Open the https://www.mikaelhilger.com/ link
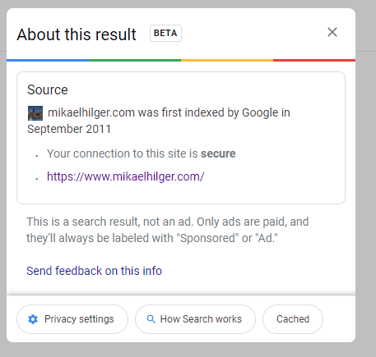This screenshot has width=376, height=357. (x=126, y=176)
